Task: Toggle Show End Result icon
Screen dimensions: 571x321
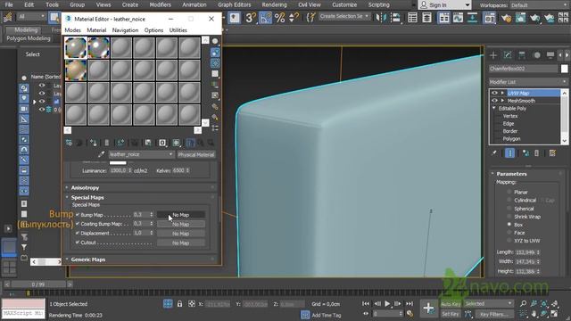Action: point(509,153)
